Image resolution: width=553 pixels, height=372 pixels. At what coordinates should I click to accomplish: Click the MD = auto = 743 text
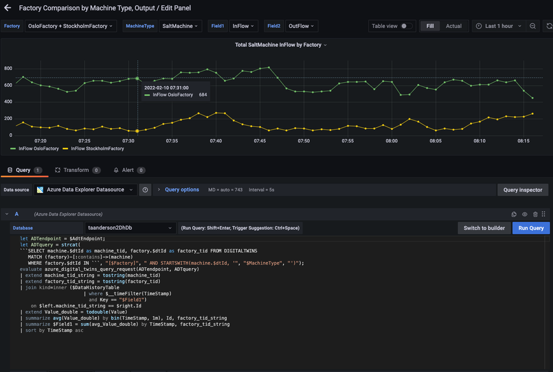coord(225,190)
